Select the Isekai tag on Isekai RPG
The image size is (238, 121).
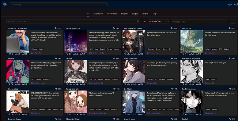[x=207, y=49]
